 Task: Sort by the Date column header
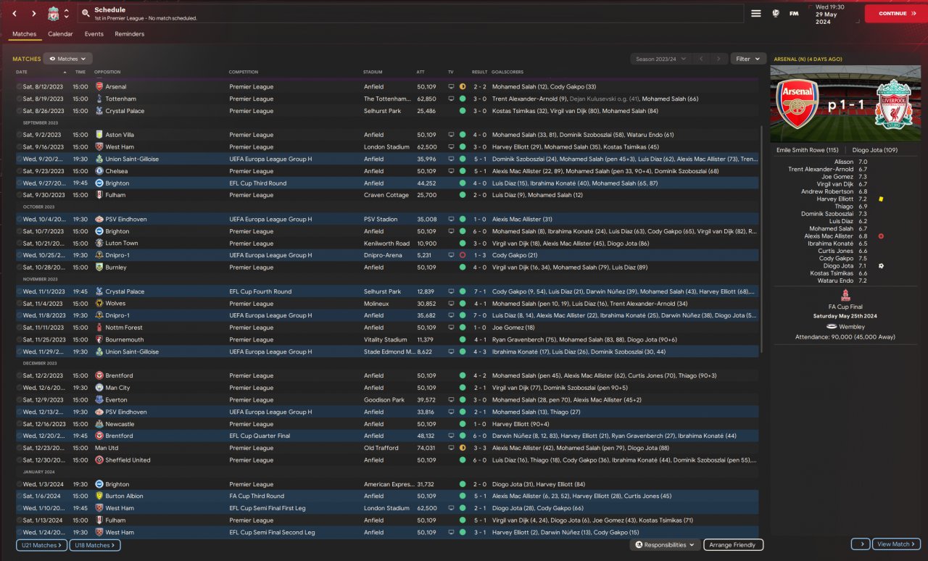pyautogui.click(x=22, y=72)
